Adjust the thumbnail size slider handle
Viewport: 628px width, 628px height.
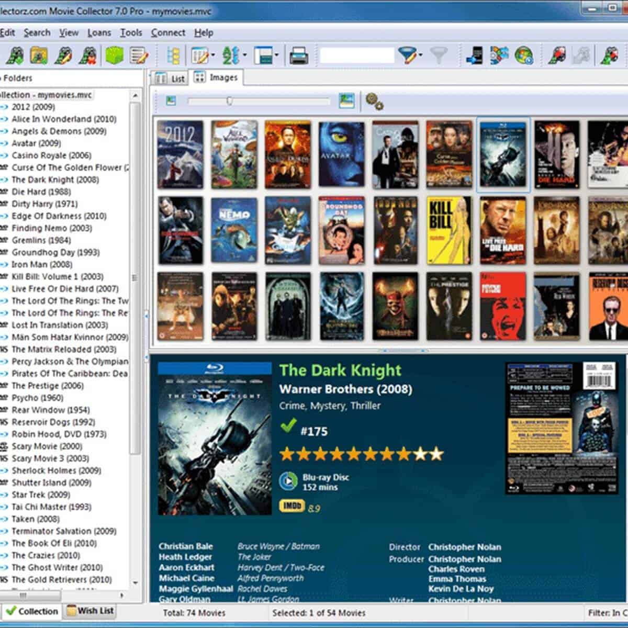coord(229,100)
